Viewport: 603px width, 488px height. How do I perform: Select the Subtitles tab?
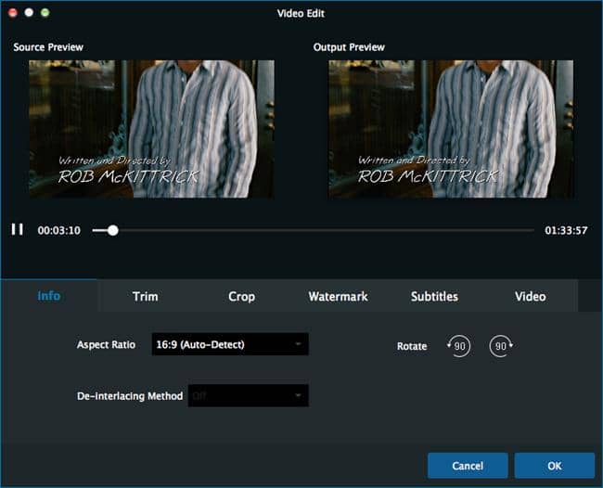tap(434, 296)
